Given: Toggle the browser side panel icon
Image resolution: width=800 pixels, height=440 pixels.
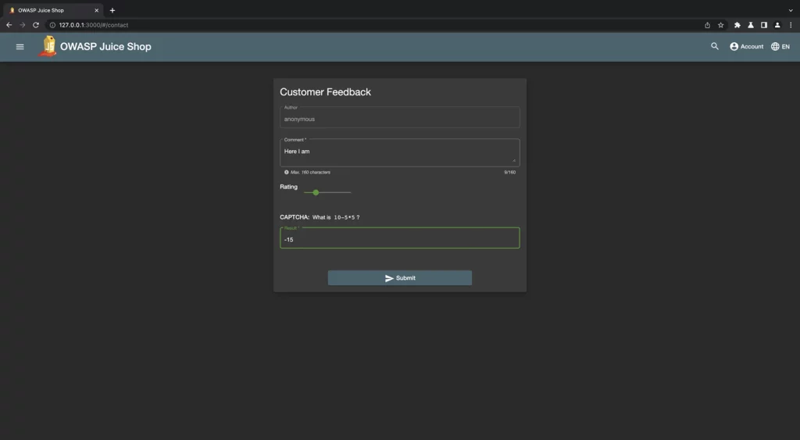Looking at the screenshot, I should (x=764, y=24).
